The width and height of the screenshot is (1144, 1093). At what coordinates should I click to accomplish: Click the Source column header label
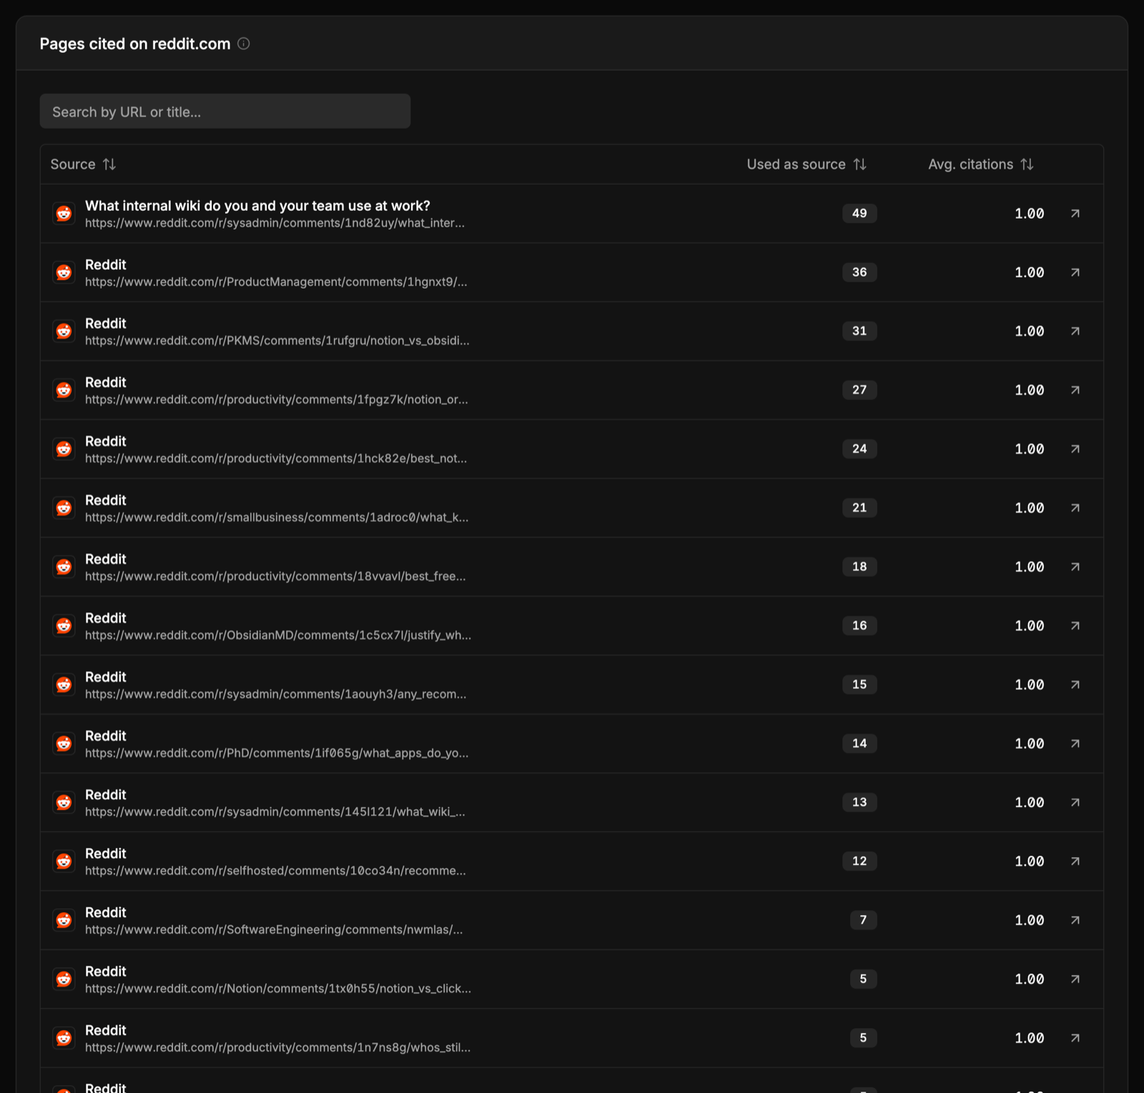pos(73,164)
